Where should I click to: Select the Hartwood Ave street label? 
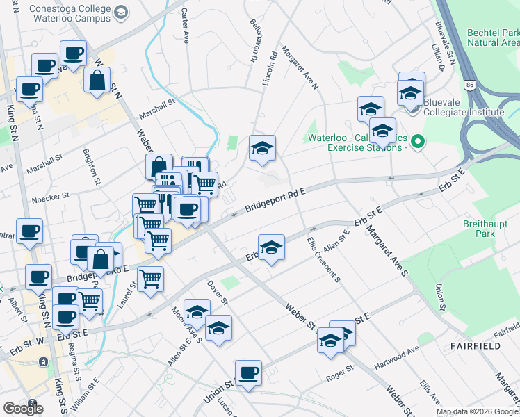pos(397,358)
